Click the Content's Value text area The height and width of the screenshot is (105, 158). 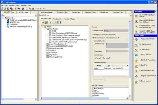(117, 45)
